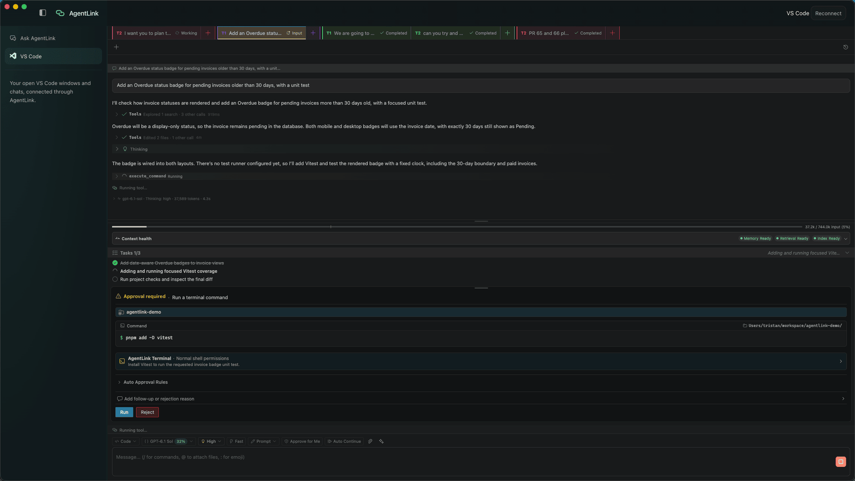Click Index Ready status badge

(826, 239)
